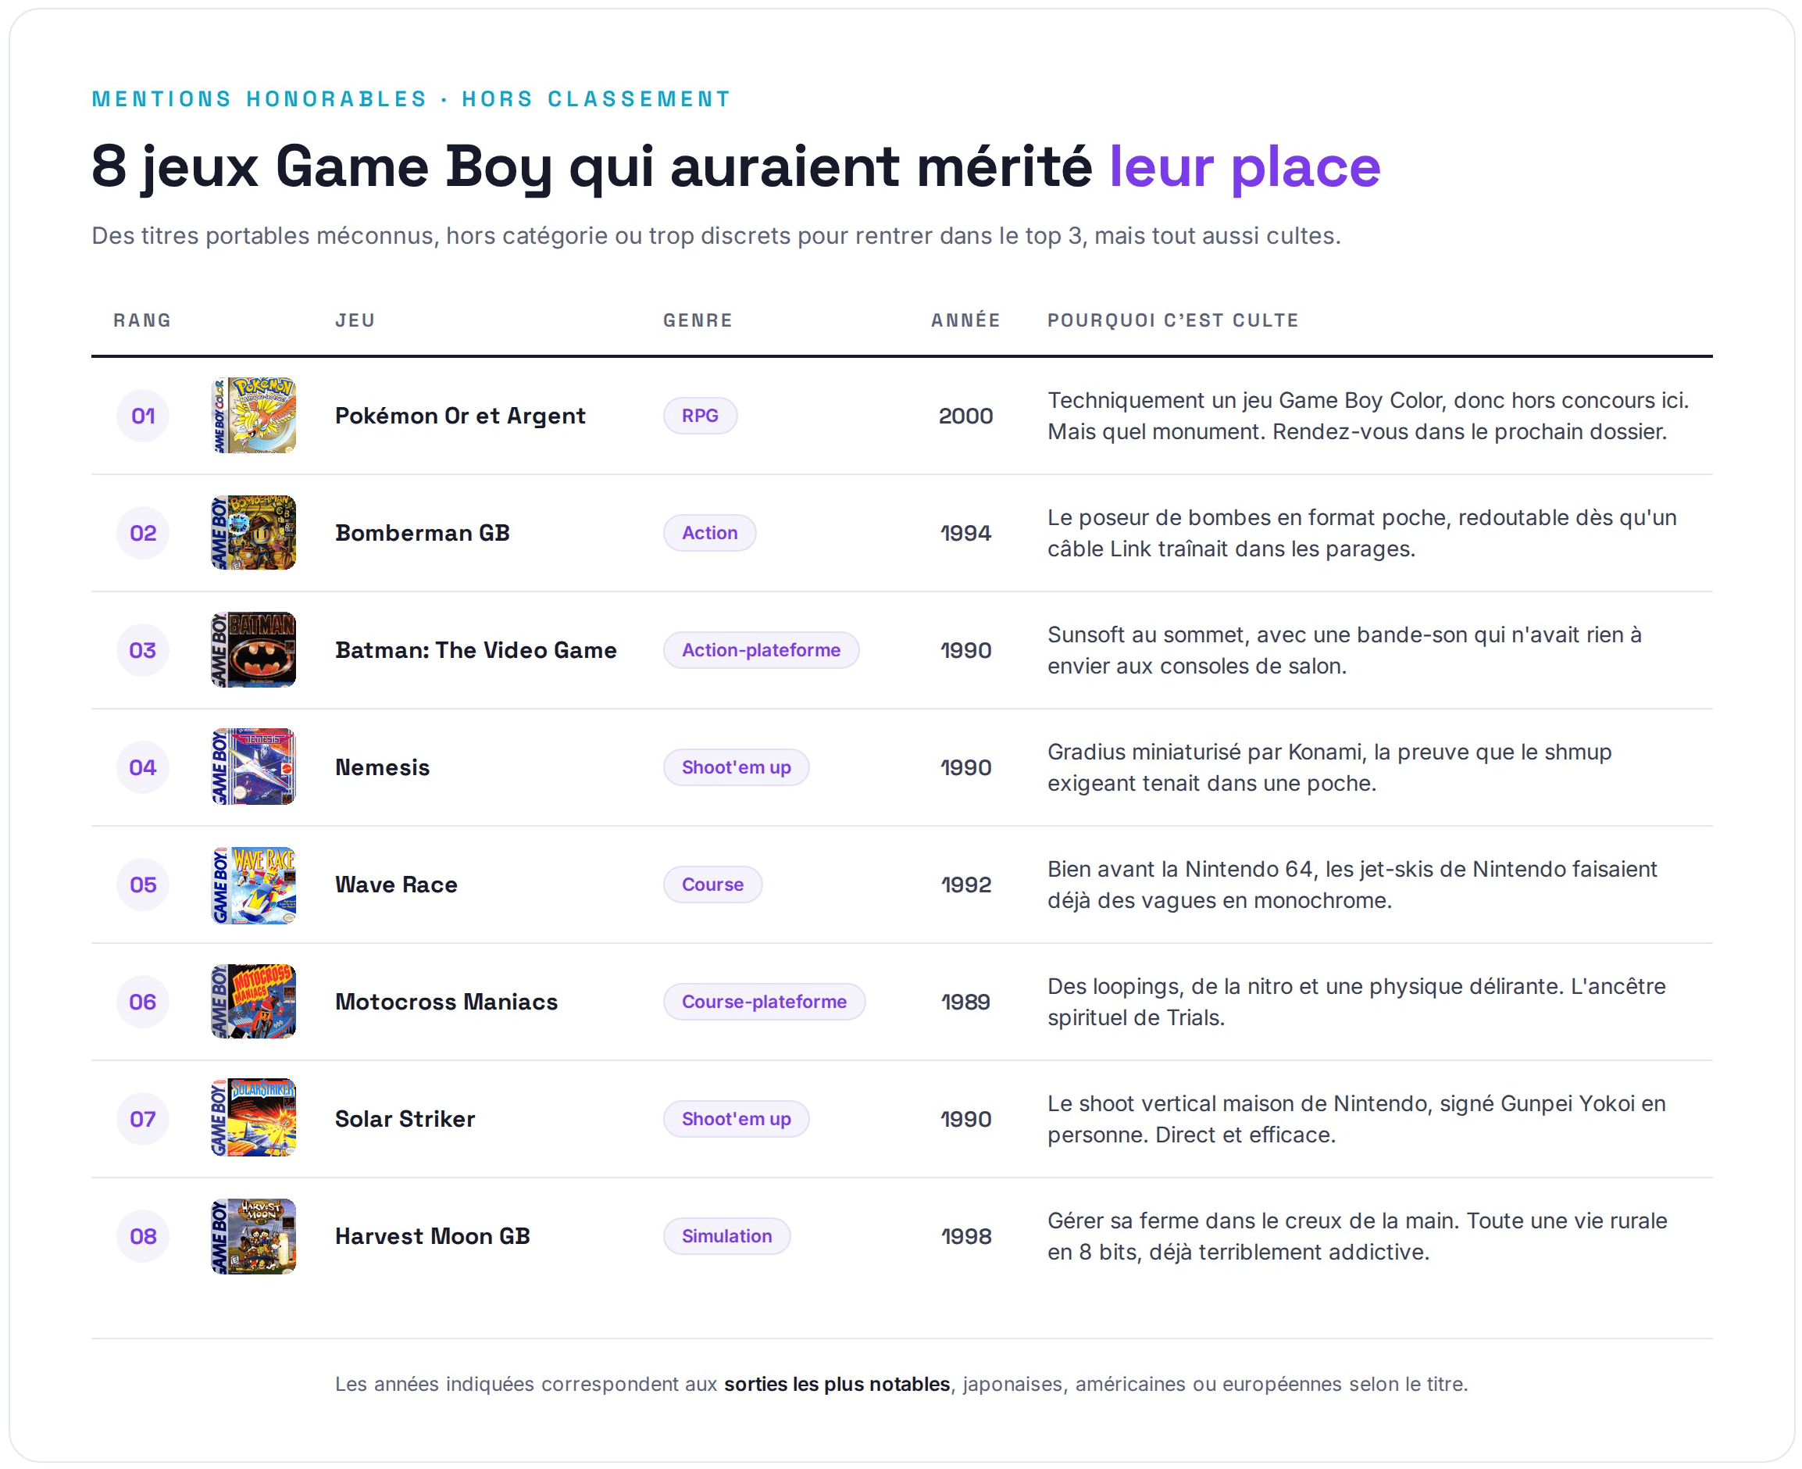The width and height of the screenshot is (1802, 1469).
Task: Select the Solar Striker cover thumbnail
Action: [253, 1119]
